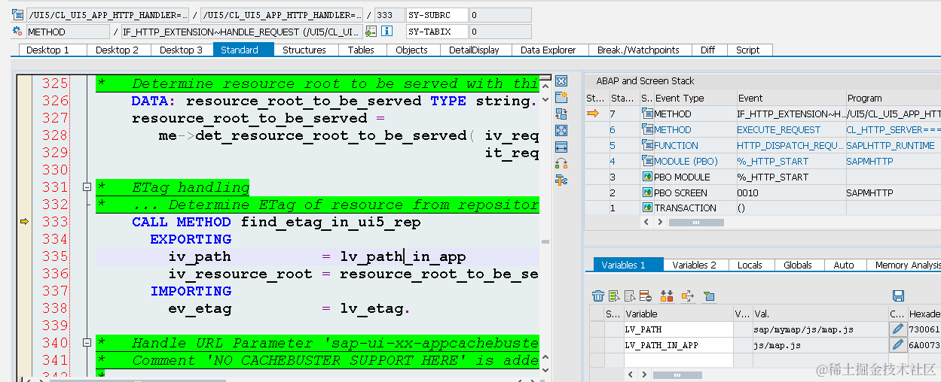The image size is (941, 382).
Task: Click the full-screen tool icon beside editor
Action: click(561, 130)
